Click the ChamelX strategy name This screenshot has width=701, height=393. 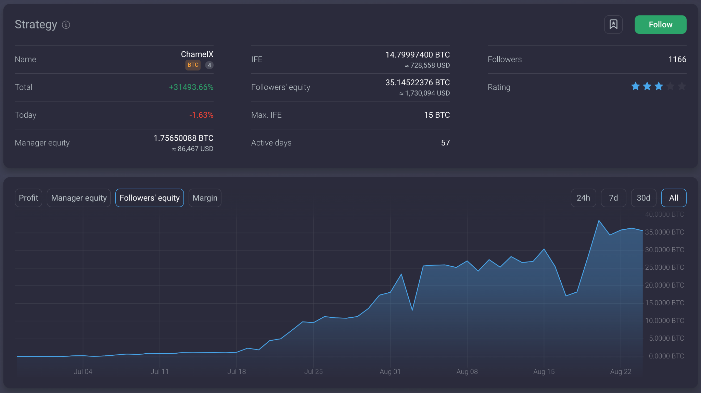click(x=197, y=54)
